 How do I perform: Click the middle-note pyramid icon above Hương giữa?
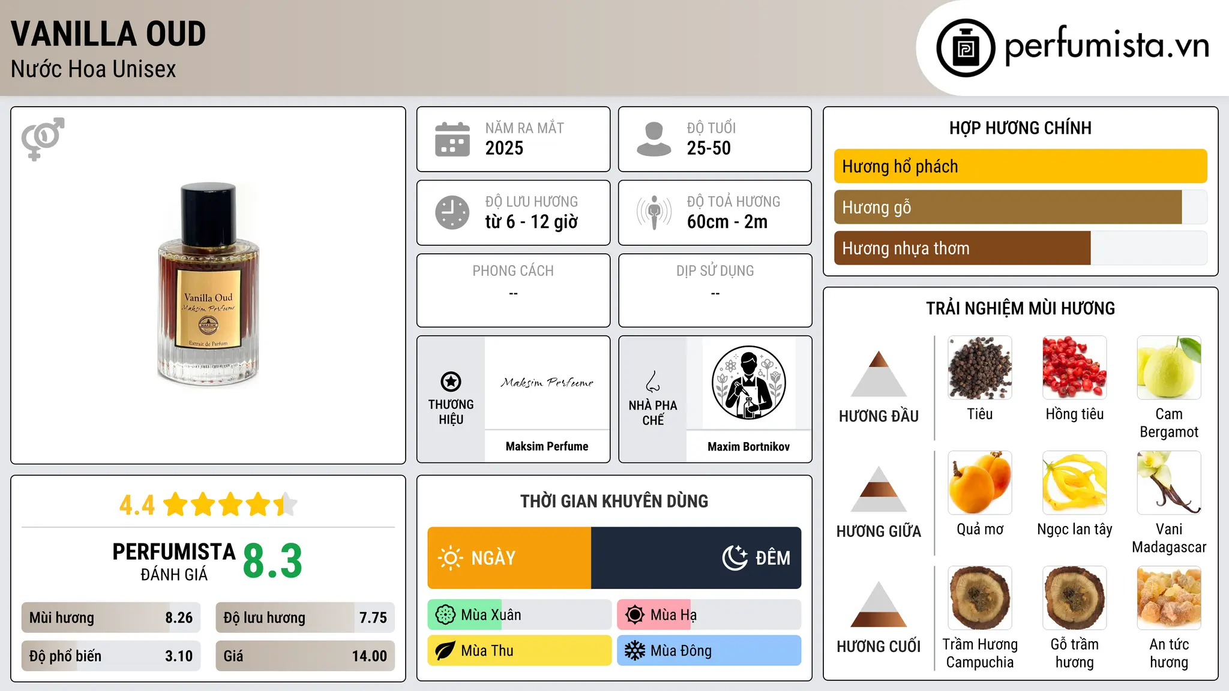[x=879, y=489]
